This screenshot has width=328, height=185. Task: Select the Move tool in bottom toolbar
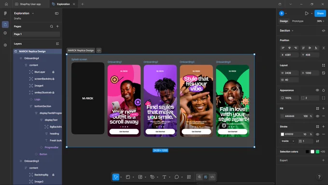click(115, 177)
